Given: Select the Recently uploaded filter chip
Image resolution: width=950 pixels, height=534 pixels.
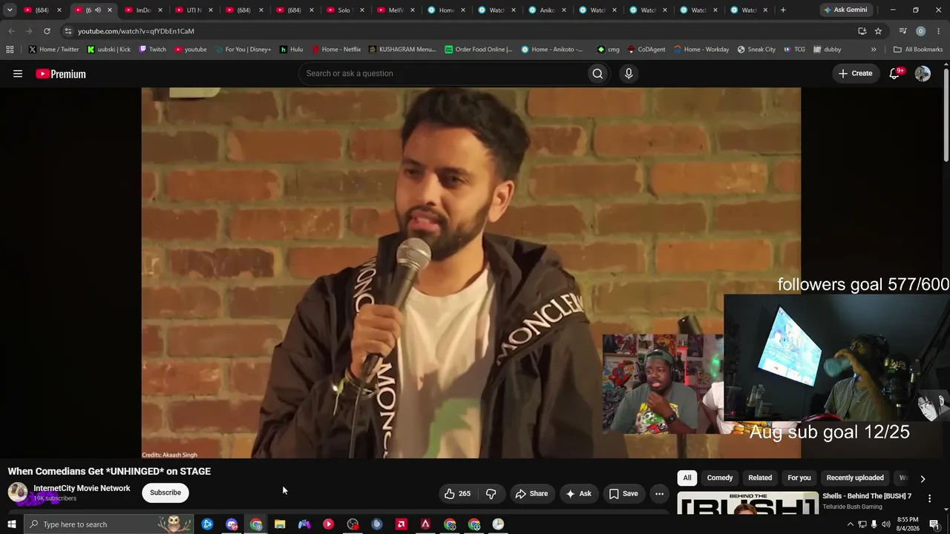Looking at the screenshot, I should [x=855, y=478].
